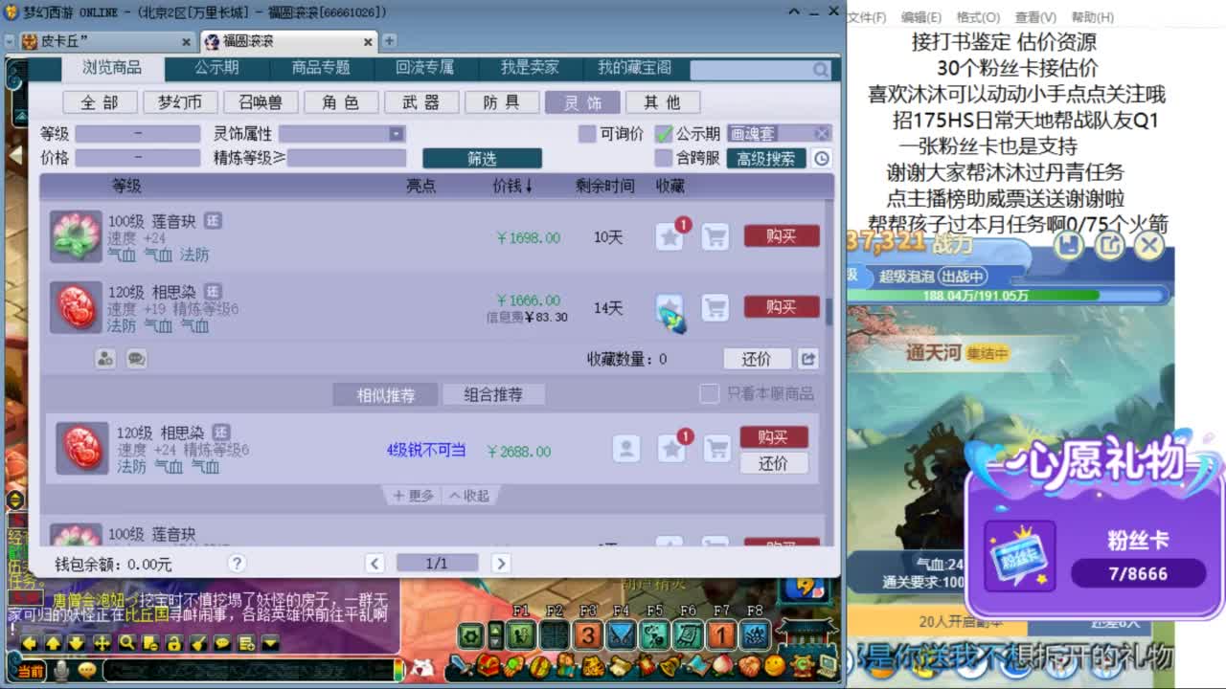Check the 只看本服商品 checkbox
Viewport: 1226px width, 689px height.
(710, 393)
